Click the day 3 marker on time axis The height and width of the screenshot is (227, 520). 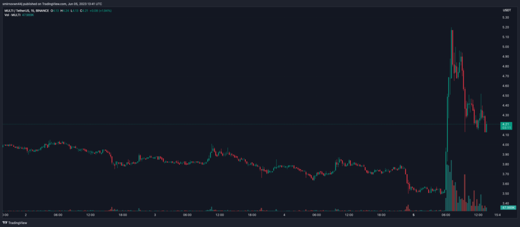pos(154,215)
